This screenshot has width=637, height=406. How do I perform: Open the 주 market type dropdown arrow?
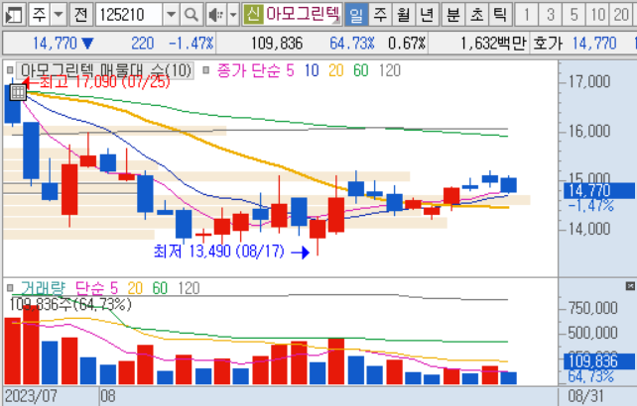click(x=59, y=15)
